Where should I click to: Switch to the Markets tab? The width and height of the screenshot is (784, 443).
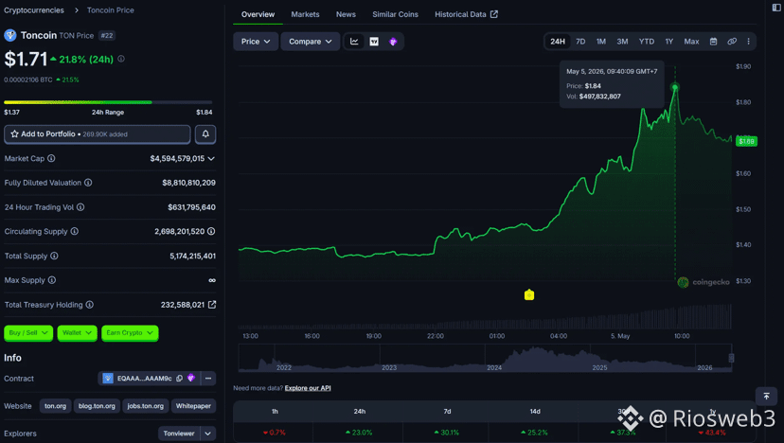pos(305,14)
